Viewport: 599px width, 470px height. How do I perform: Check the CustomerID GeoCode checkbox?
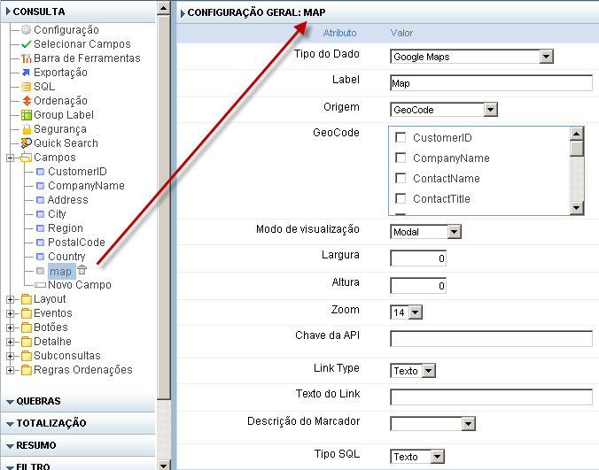tap(401, 138)
